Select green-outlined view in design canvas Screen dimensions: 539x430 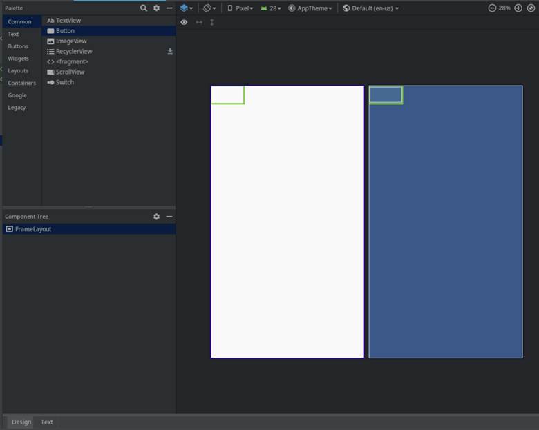[x=227, y=95]
